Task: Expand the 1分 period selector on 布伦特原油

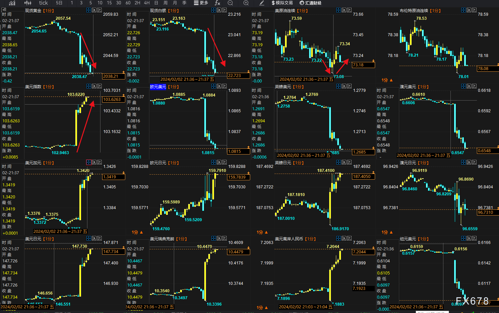Action: point(387,80)
